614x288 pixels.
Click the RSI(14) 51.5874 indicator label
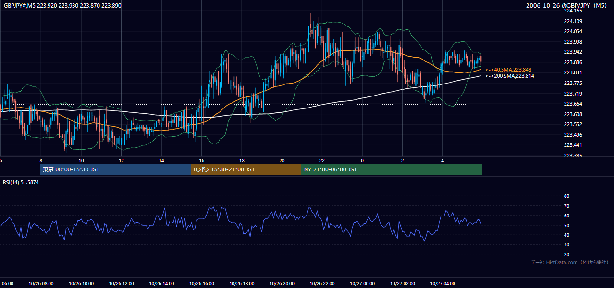[21, 182]
